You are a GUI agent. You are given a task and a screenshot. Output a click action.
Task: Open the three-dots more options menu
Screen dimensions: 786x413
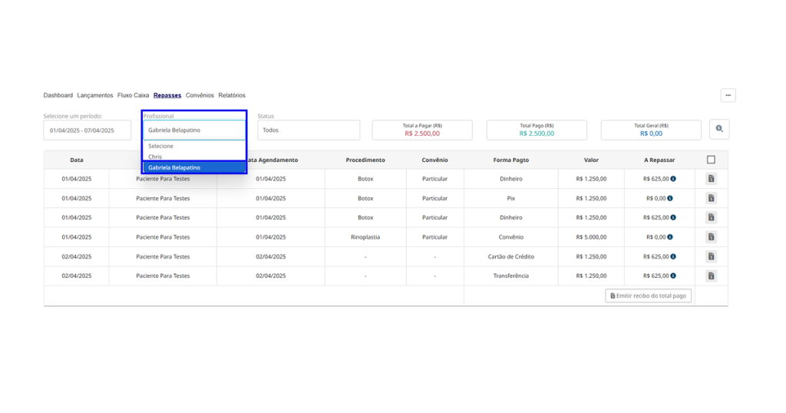(x=728, y=95)
